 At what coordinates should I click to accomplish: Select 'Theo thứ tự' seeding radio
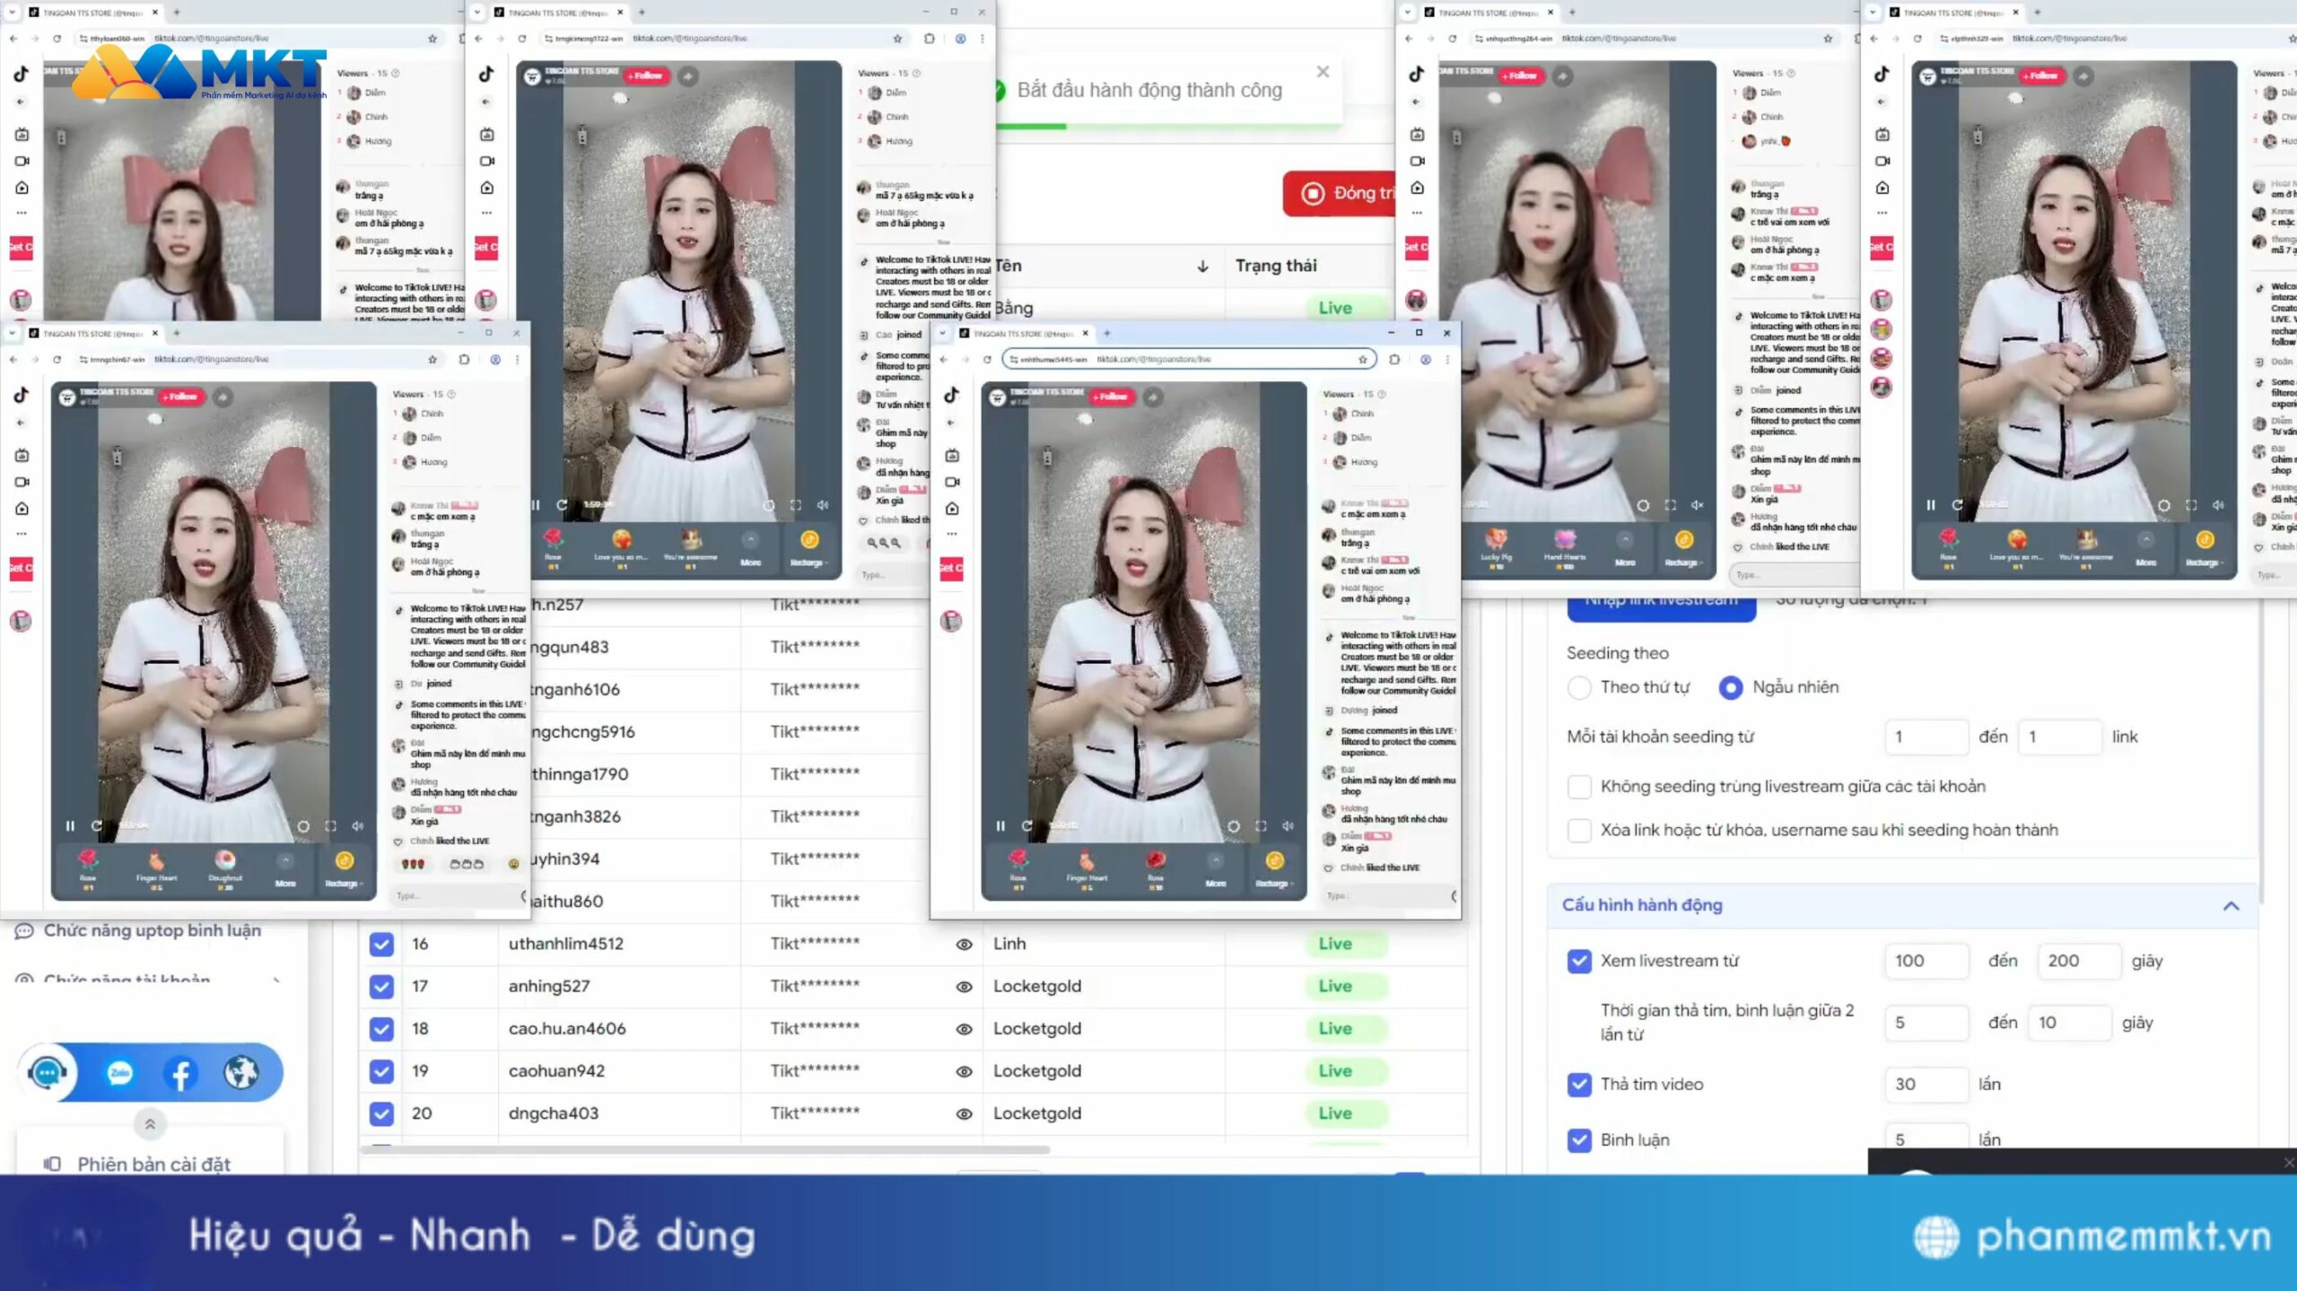(x=1579, y=688)
